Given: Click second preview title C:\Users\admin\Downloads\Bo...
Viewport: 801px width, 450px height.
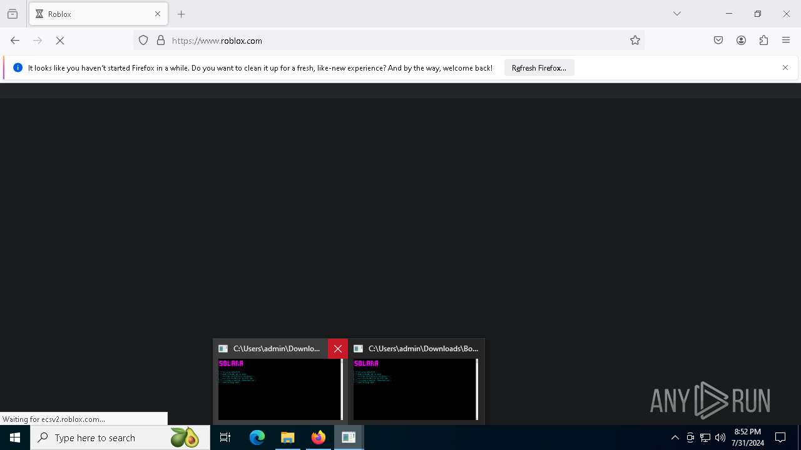Looking at the screenshot, I should [x=423, y=349].
